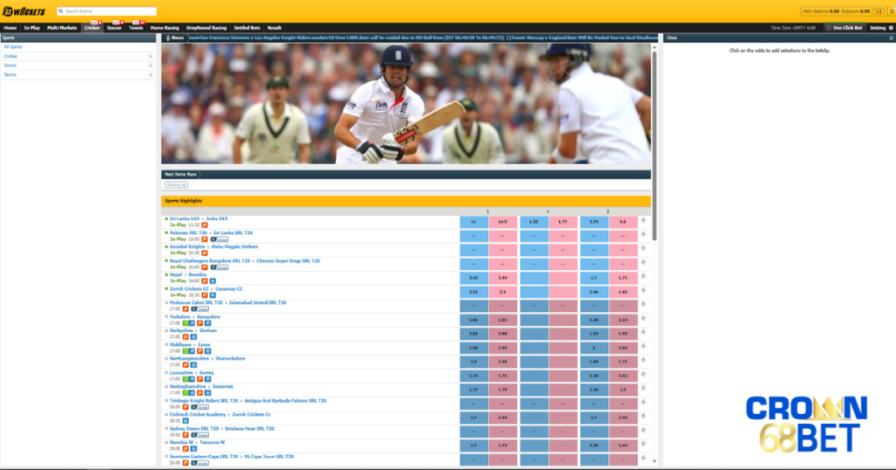Click the 1Wickets logo
896x470 pixels.
(24, 11)
